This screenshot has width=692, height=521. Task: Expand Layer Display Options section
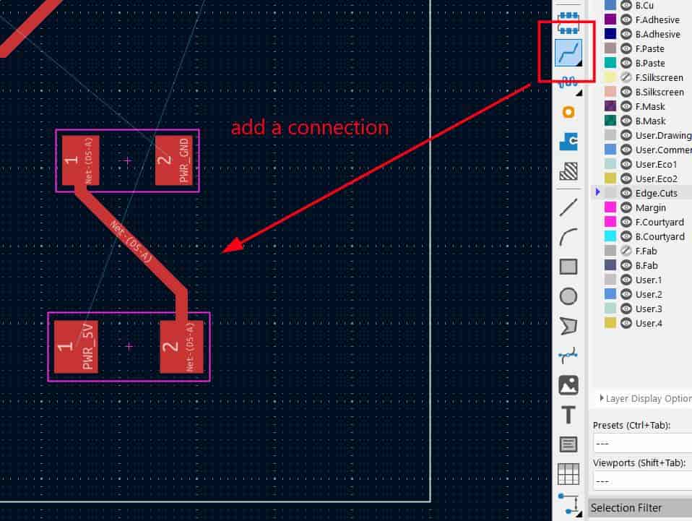(645, 398)
